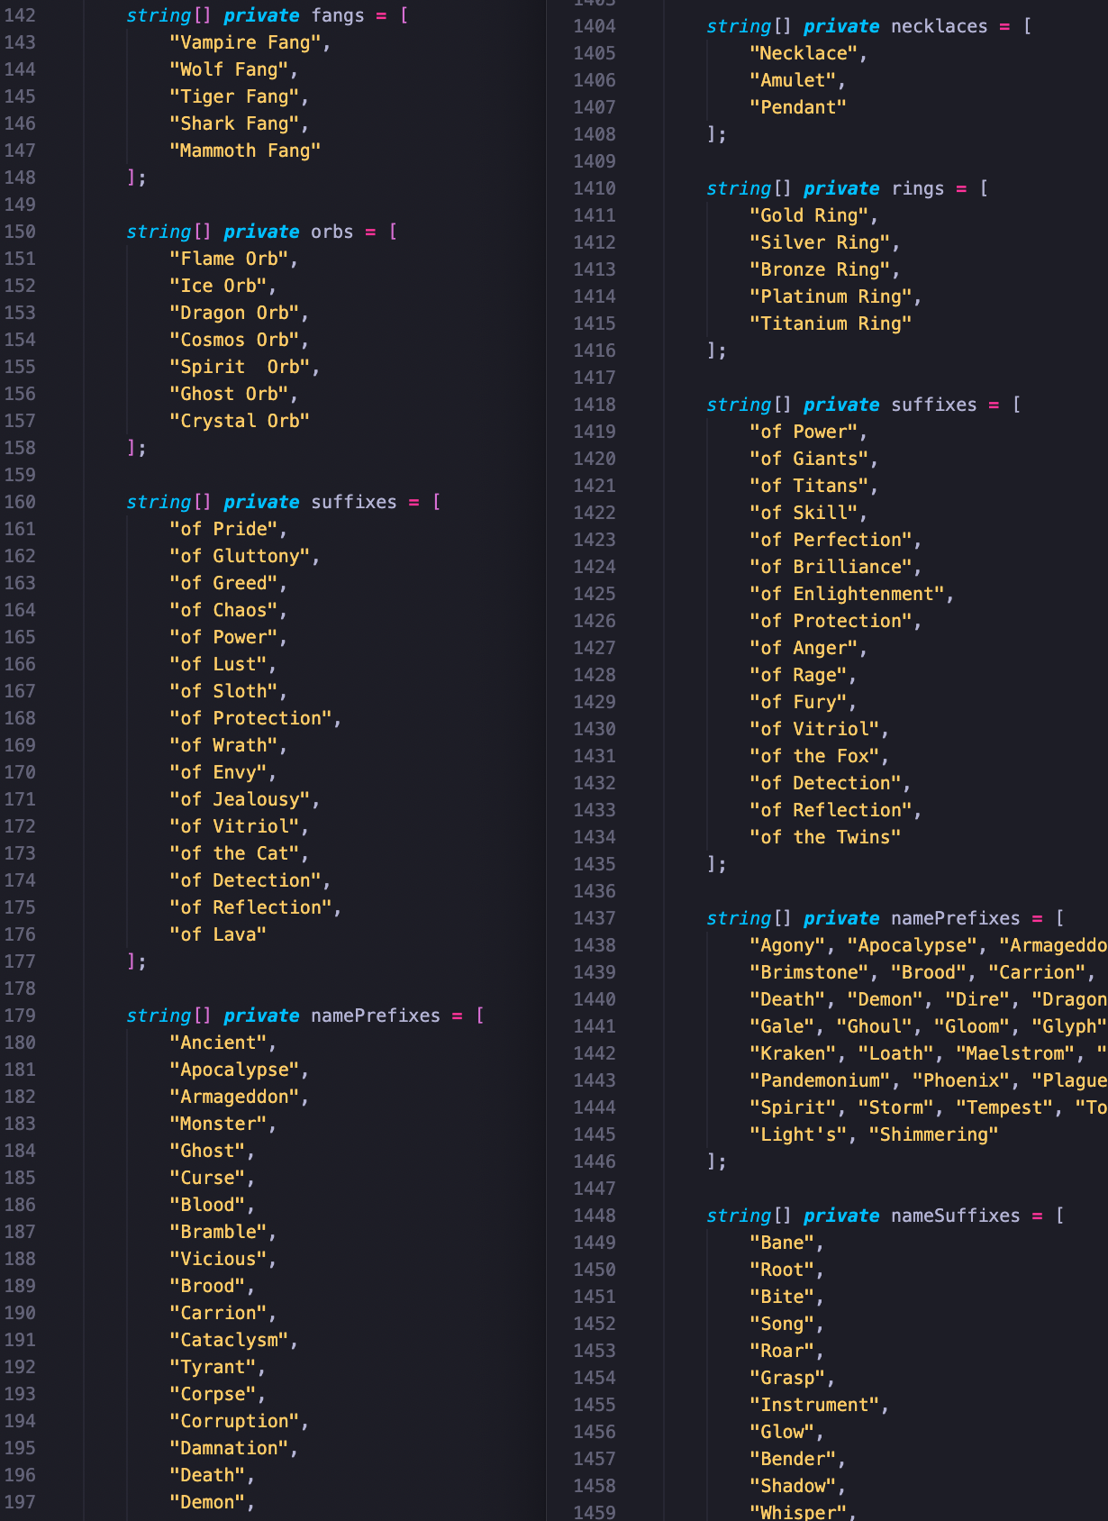This screenshot has width=1108, height=1521.
Task: Select the "of Perfection" string
Action: point(831,540)
